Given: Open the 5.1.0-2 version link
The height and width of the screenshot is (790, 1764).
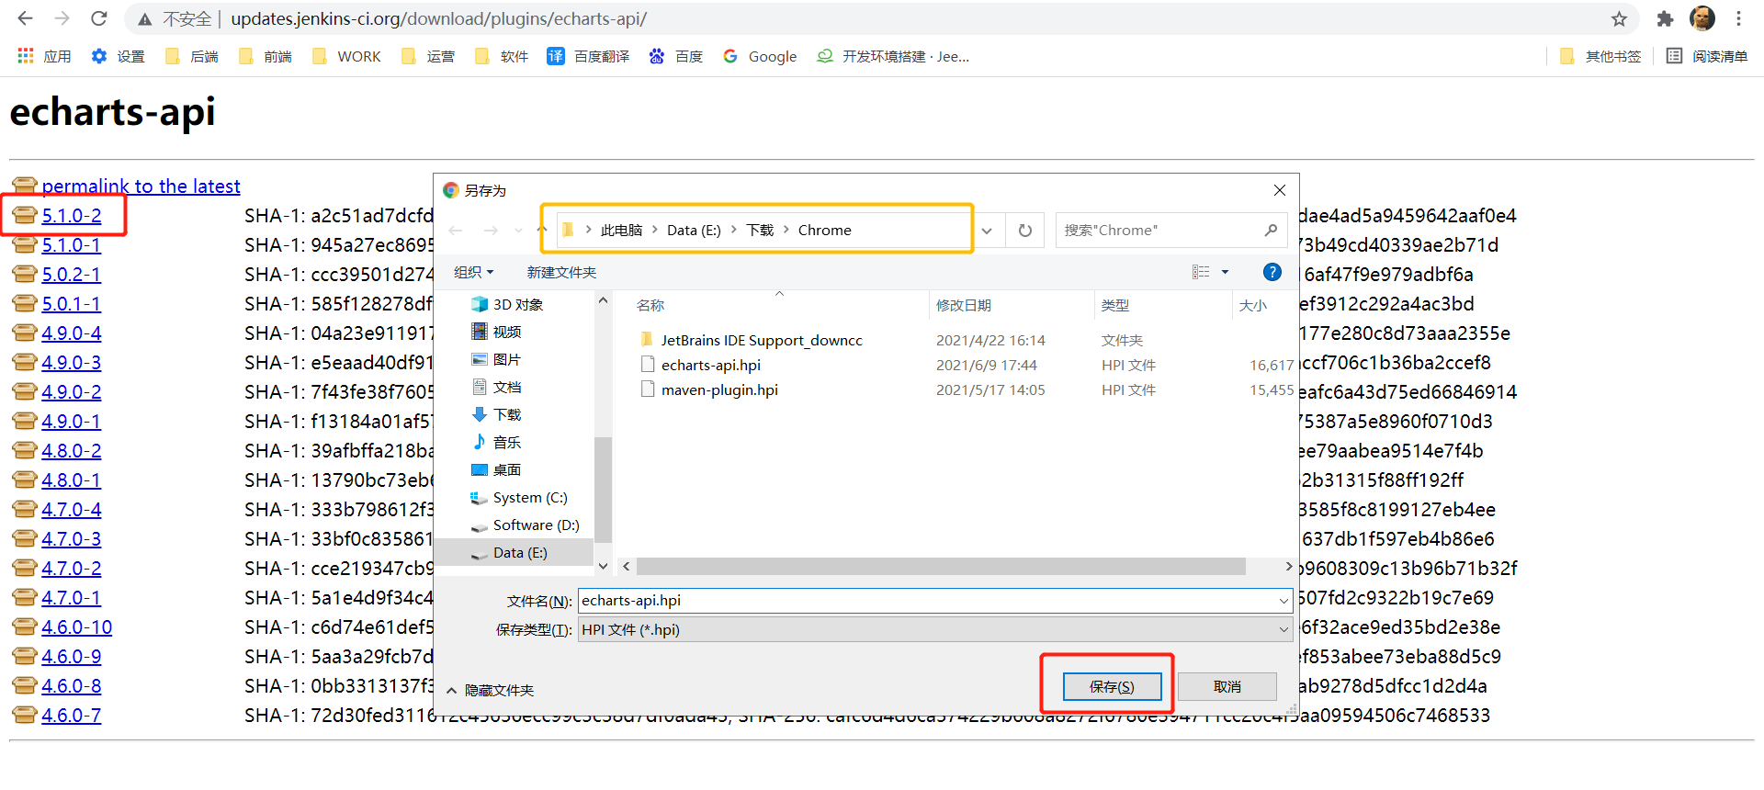Looking at the screenshot, I should tap(72, 215).
